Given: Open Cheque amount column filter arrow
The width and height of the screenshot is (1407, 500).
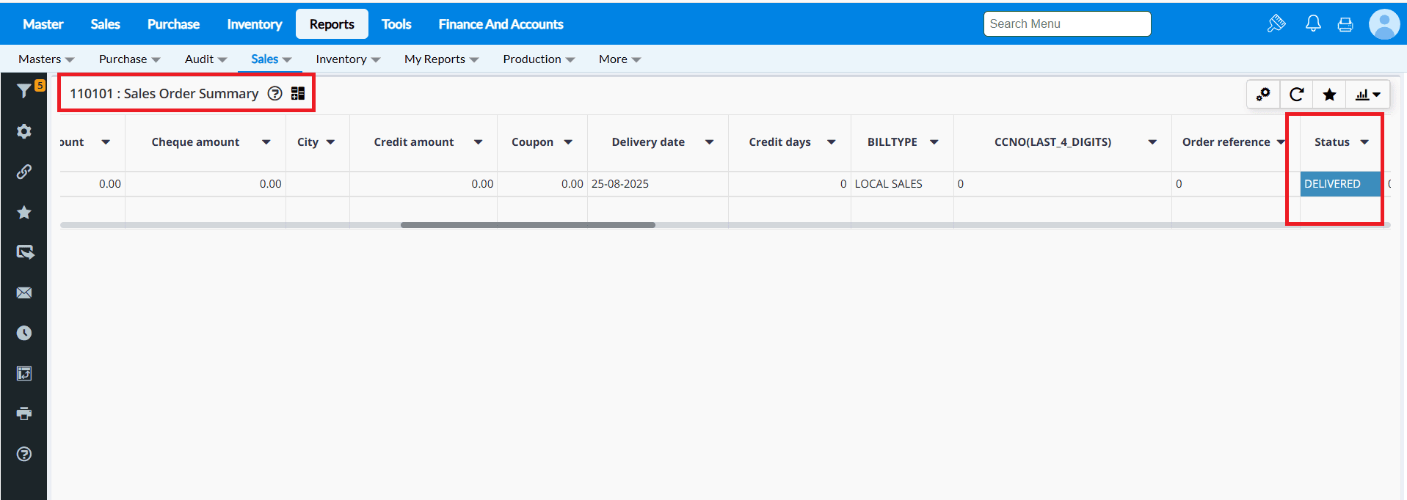Looking at the screenshot, I should 266,142.
